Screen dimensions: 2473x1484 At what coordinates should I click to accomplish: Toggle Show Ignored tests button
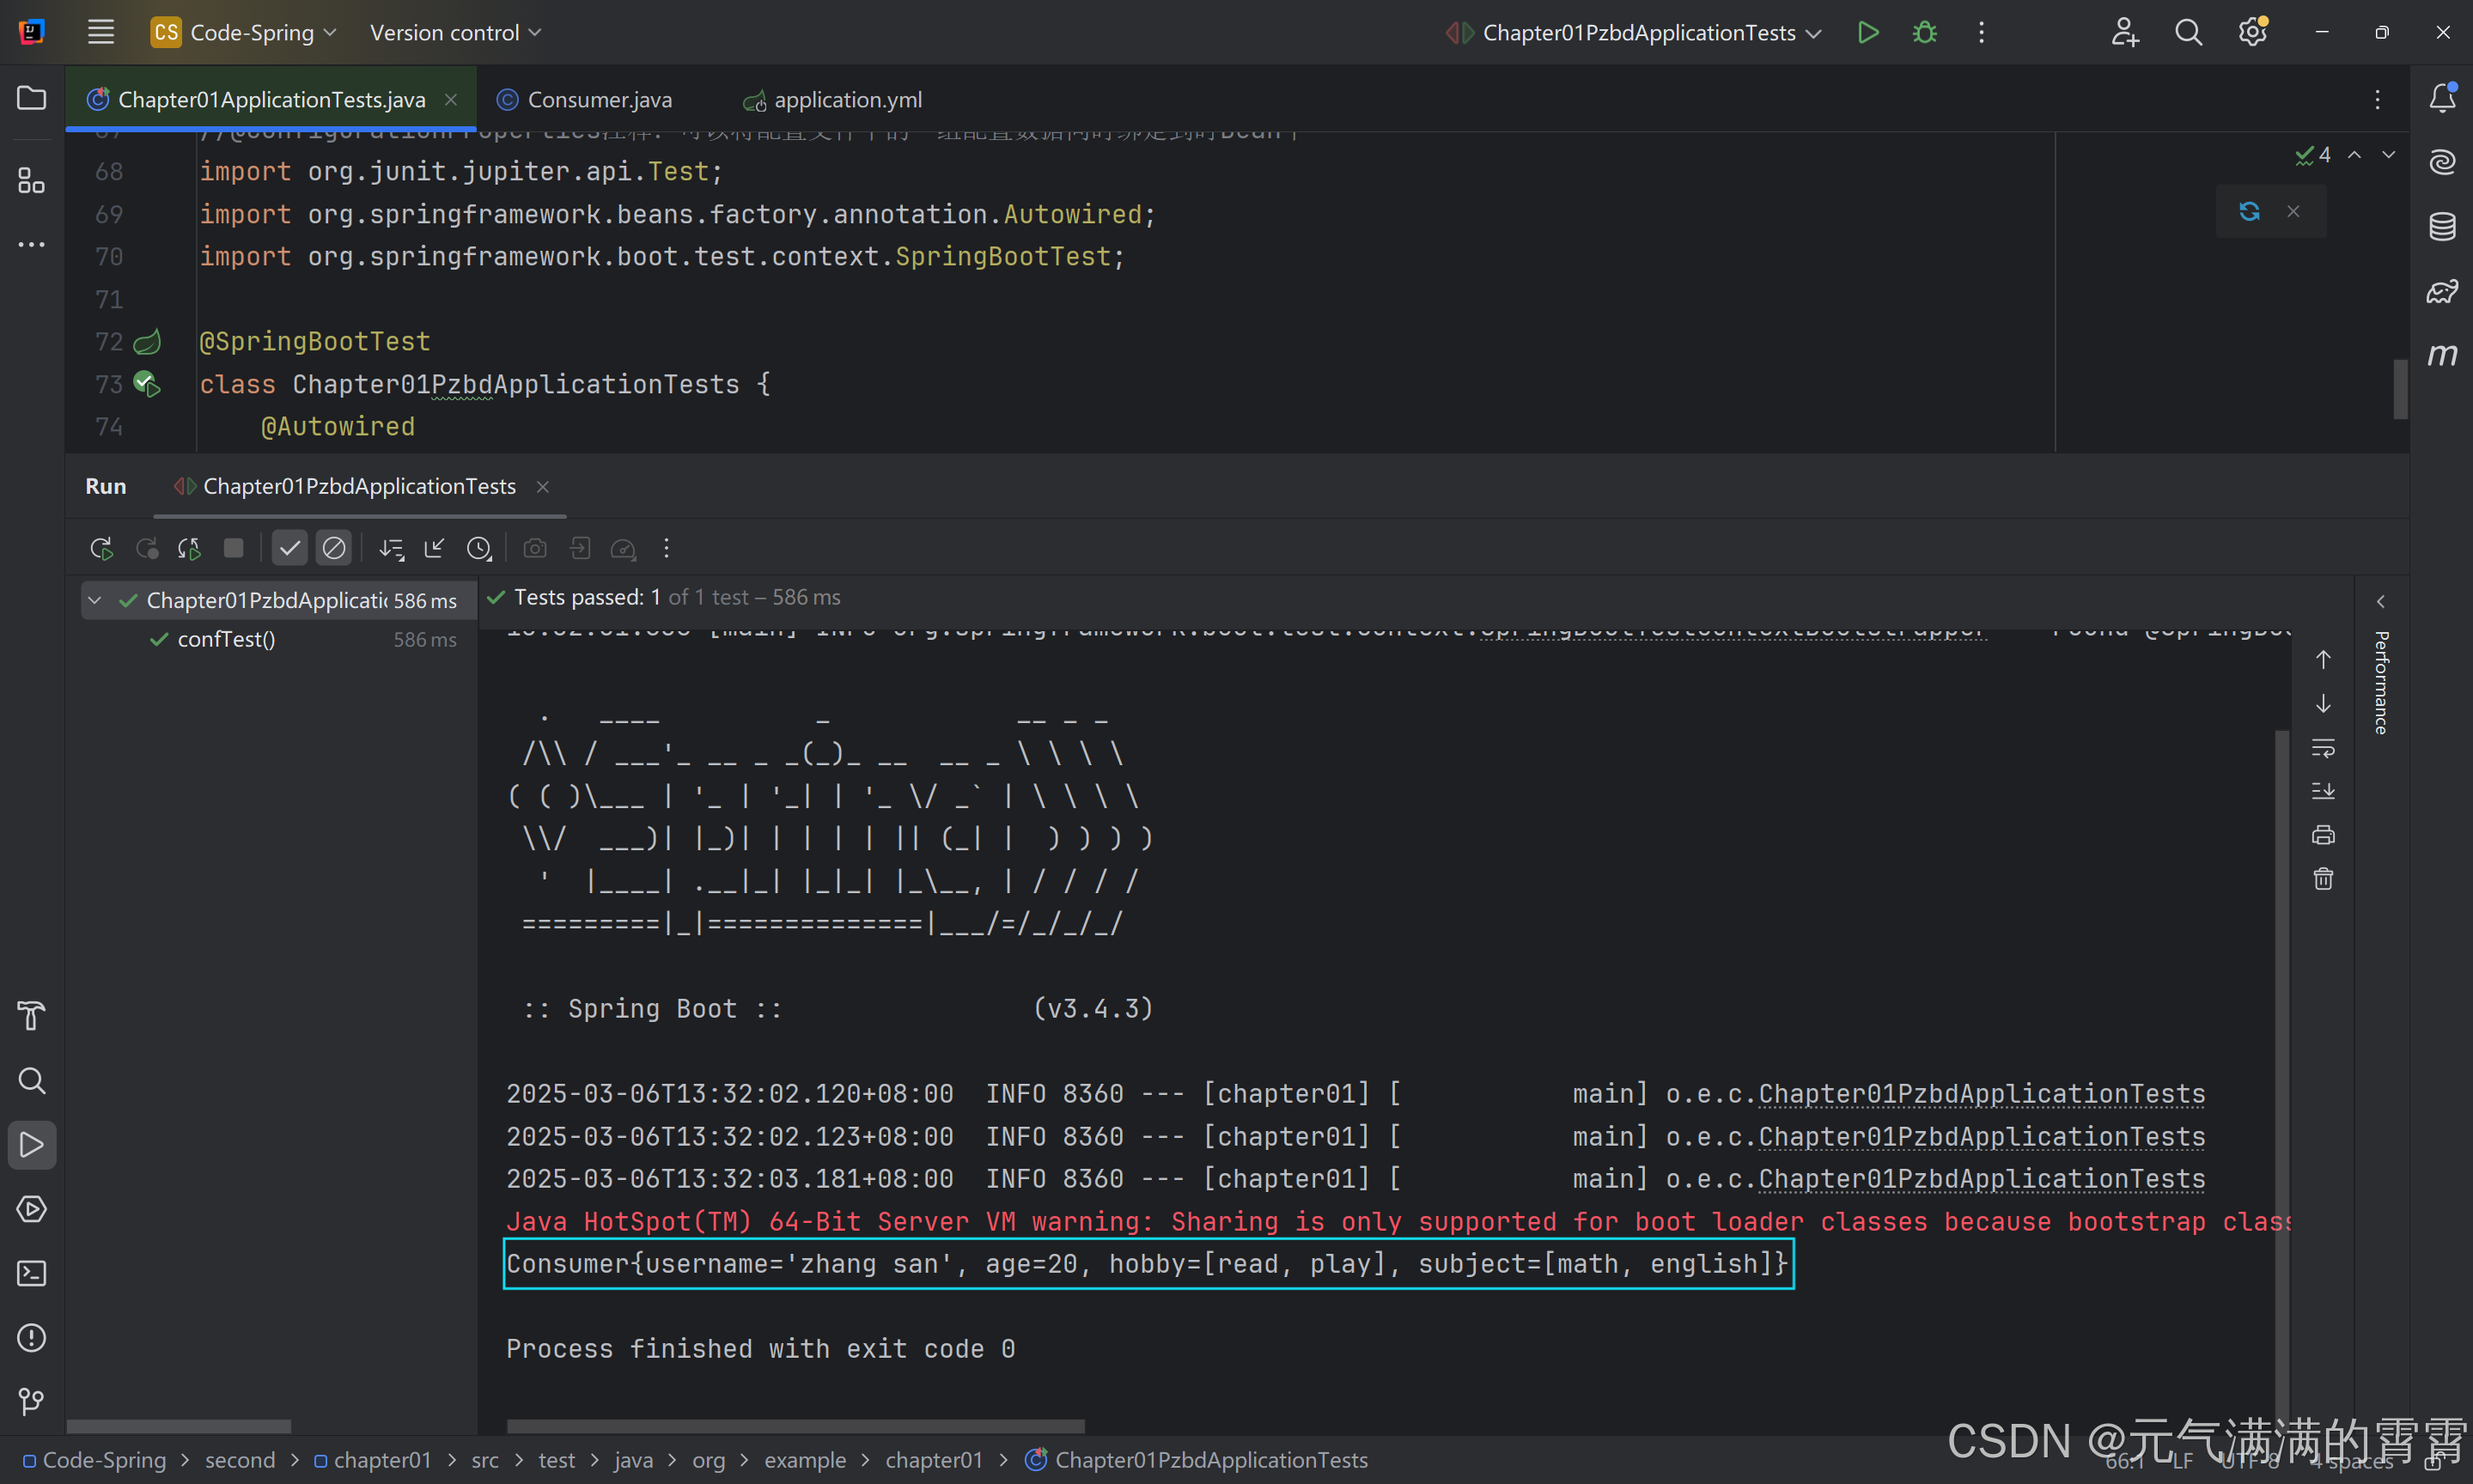(x=334, y=548)
